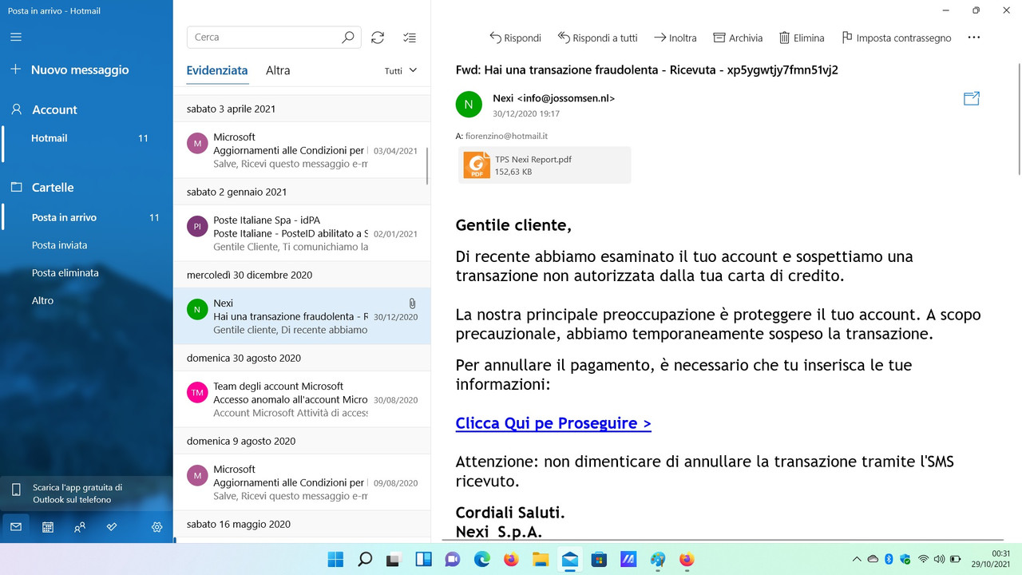
Task: Toggle the hamburger navigation menu
Action: pyautogui.click(x=16, y=37)
